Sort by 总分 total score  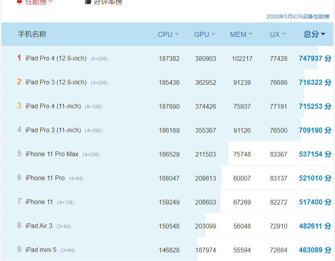[x=314, y=34]
